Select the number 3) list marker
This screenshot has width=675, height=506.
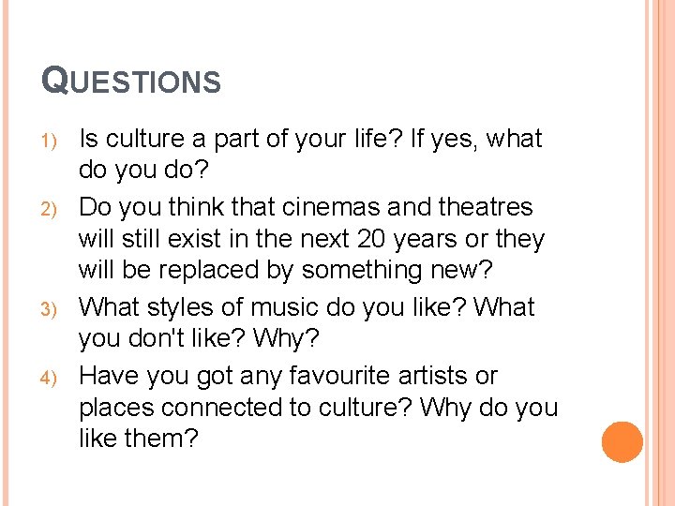(49, 309)
